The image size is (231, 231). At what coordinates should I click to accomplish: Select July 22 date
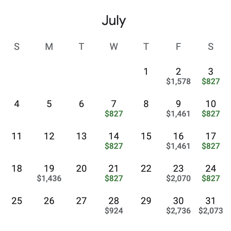point(146,169)
